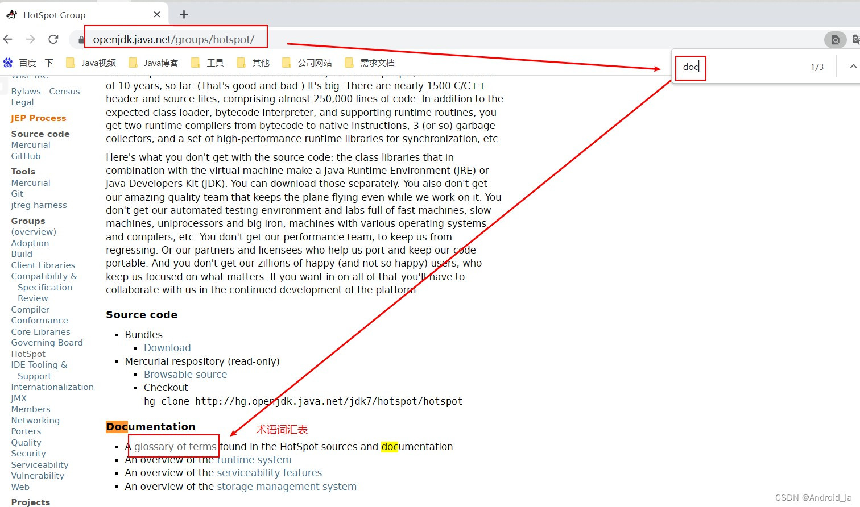860x507 pixels.
Task: Open the Web group link
Action: [20, 487]
